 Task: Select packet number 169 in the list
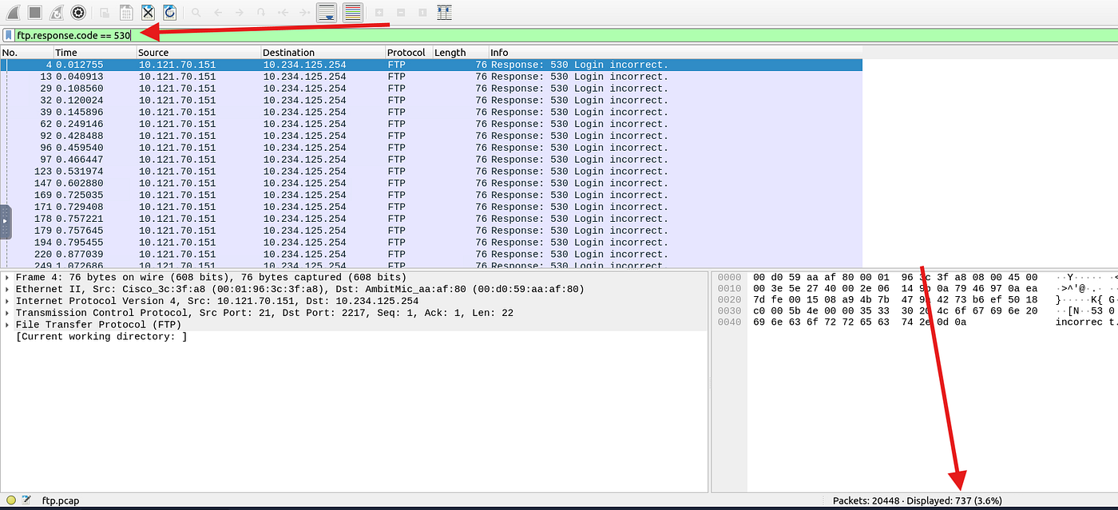[431, 195]
